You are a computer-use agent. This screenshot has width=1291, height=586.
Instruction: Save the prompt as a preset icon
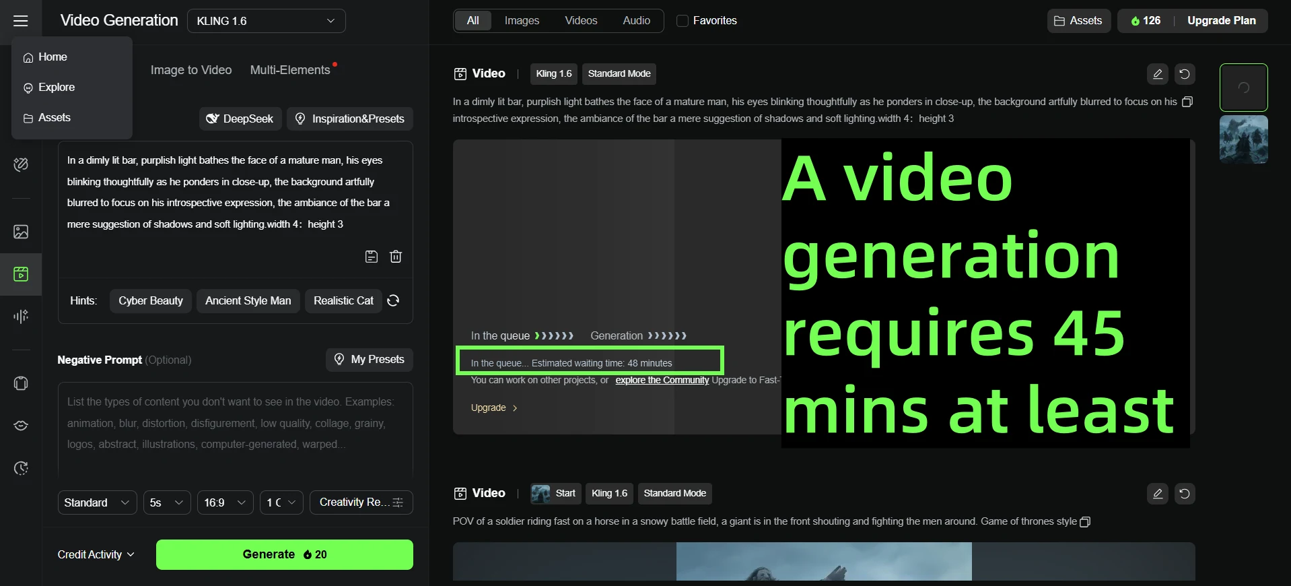click(x=372, y=257)
